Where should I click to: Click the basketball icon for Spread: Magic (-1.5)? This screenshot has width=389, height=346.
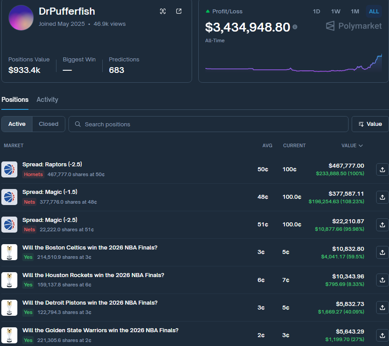coord(9,197)
